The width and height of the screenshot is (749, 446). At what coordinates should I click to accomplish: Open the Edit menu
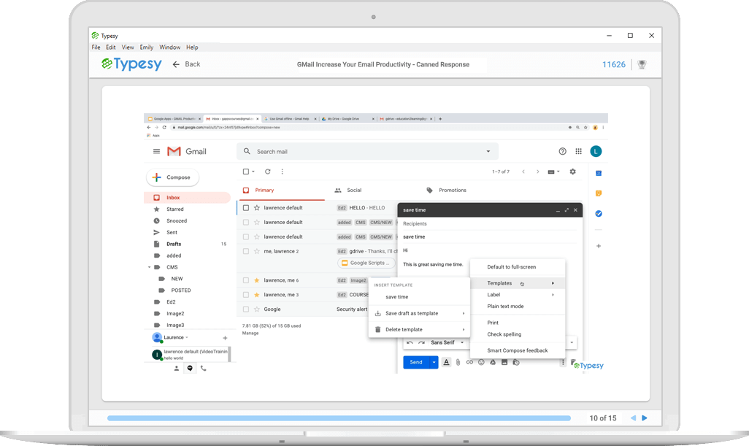tap(111, 47)
